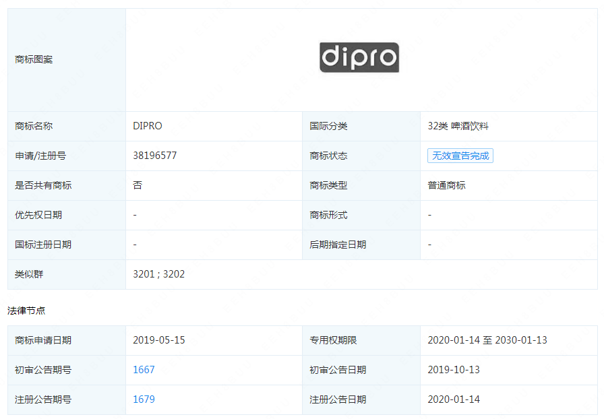Viewport: 604px width, 419px height.
Task: Select preliminary announcement date 2019-10-13
Action: tap(454, 370)
